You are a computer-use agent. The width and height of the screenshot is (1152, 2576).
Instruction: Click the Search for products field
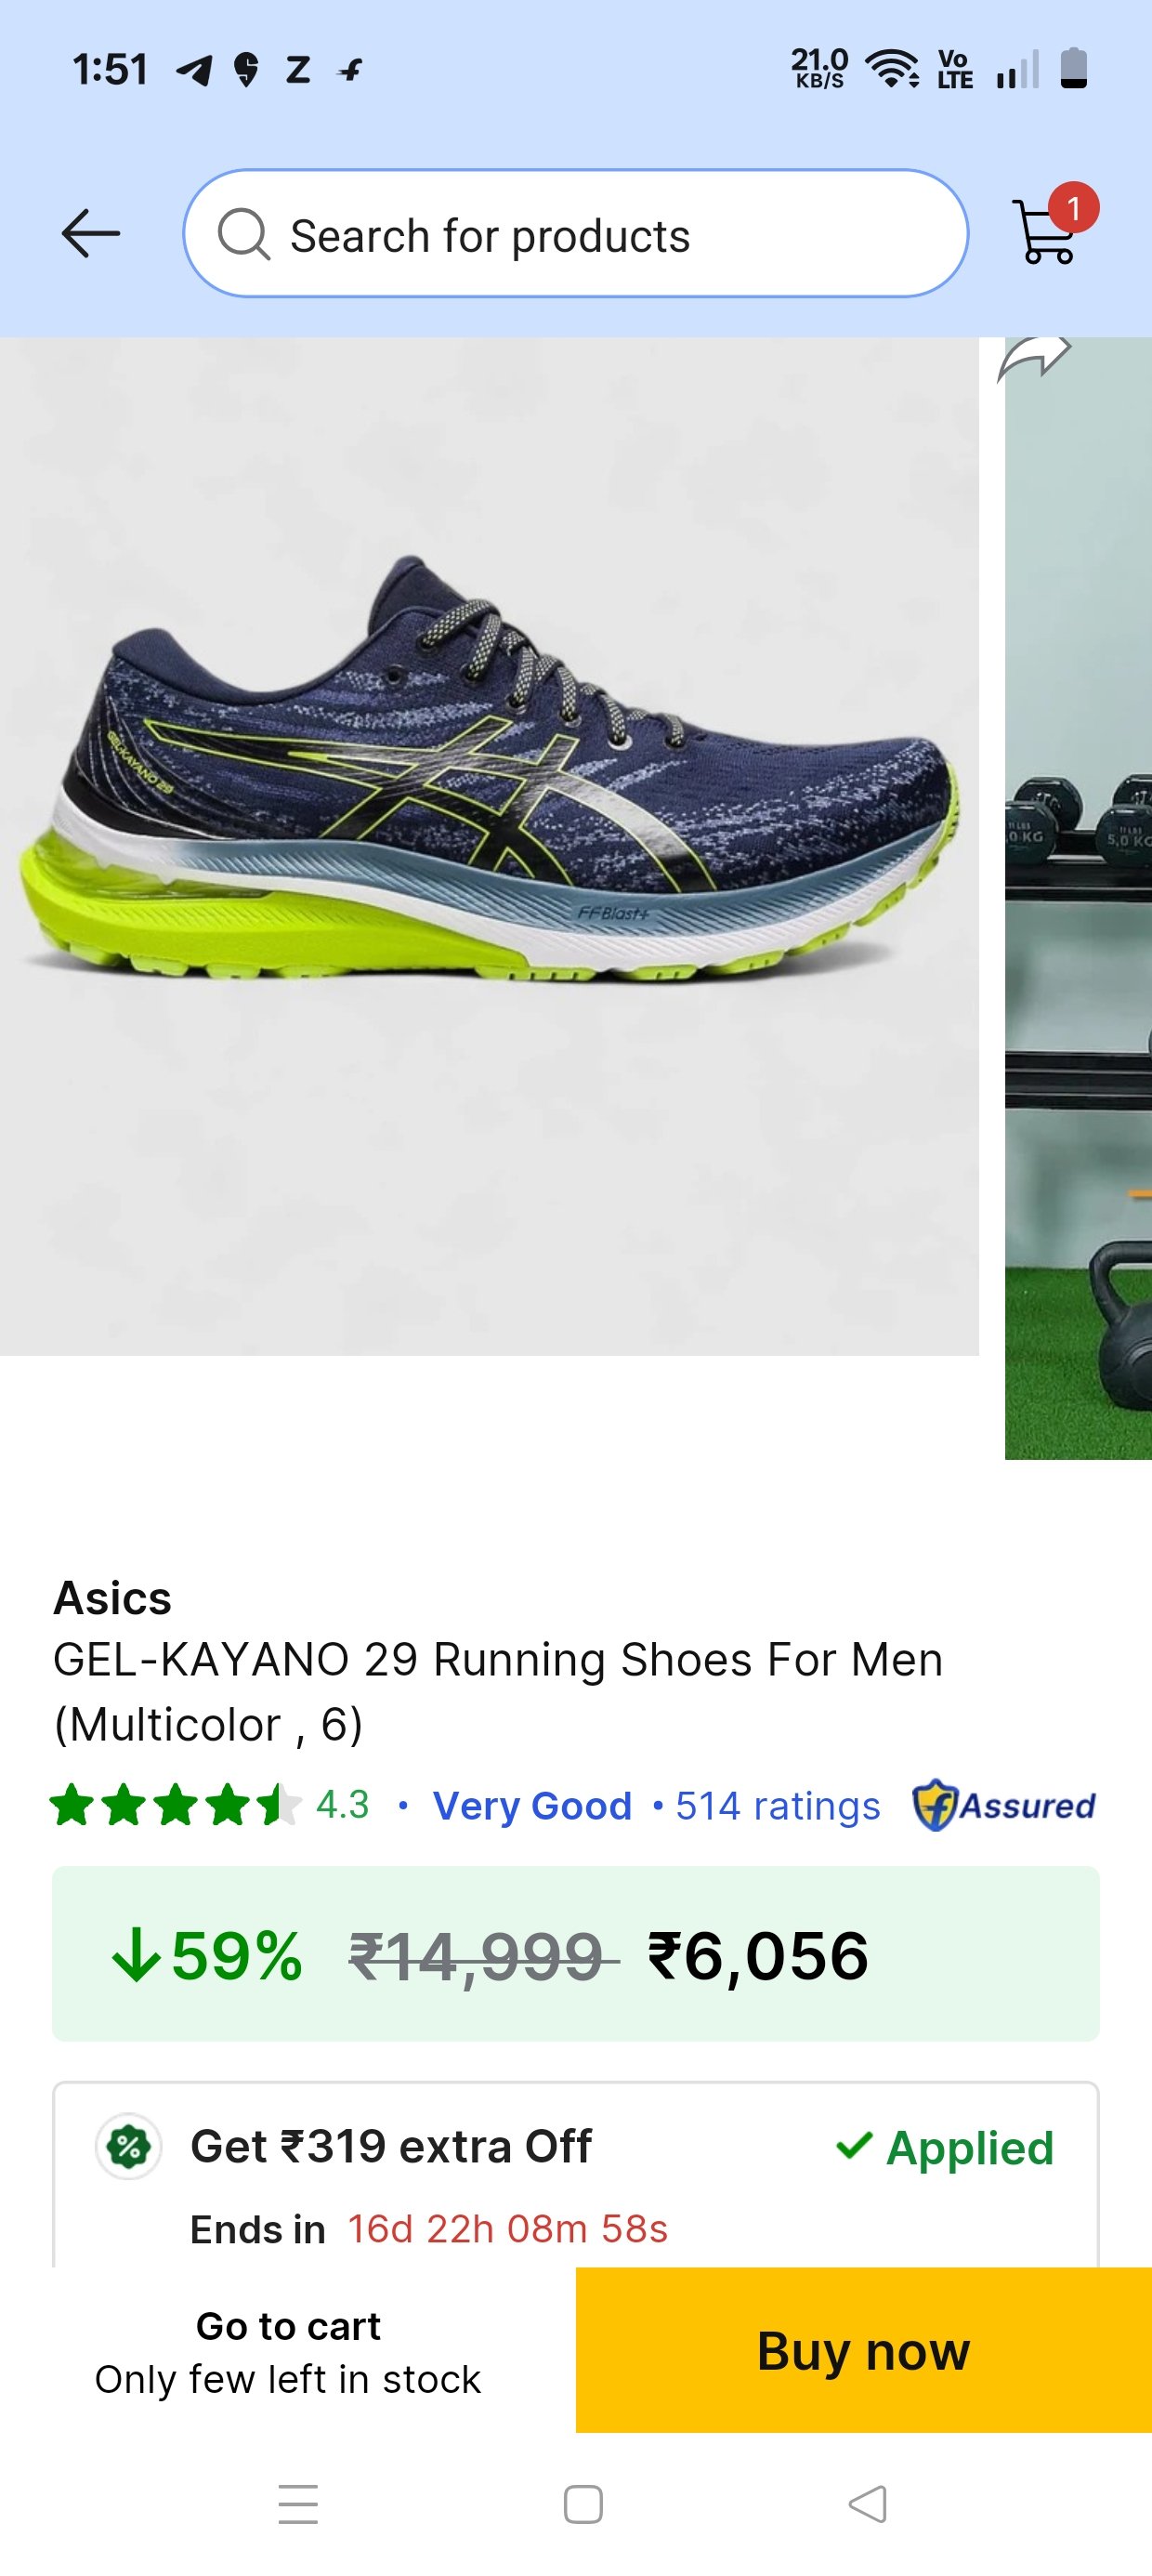pyautogui.click(x=576, y=233)
